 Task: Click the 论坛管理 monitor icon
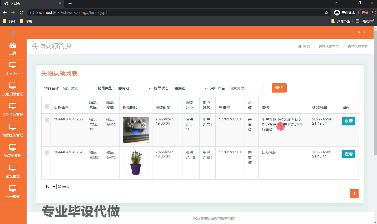13,168
